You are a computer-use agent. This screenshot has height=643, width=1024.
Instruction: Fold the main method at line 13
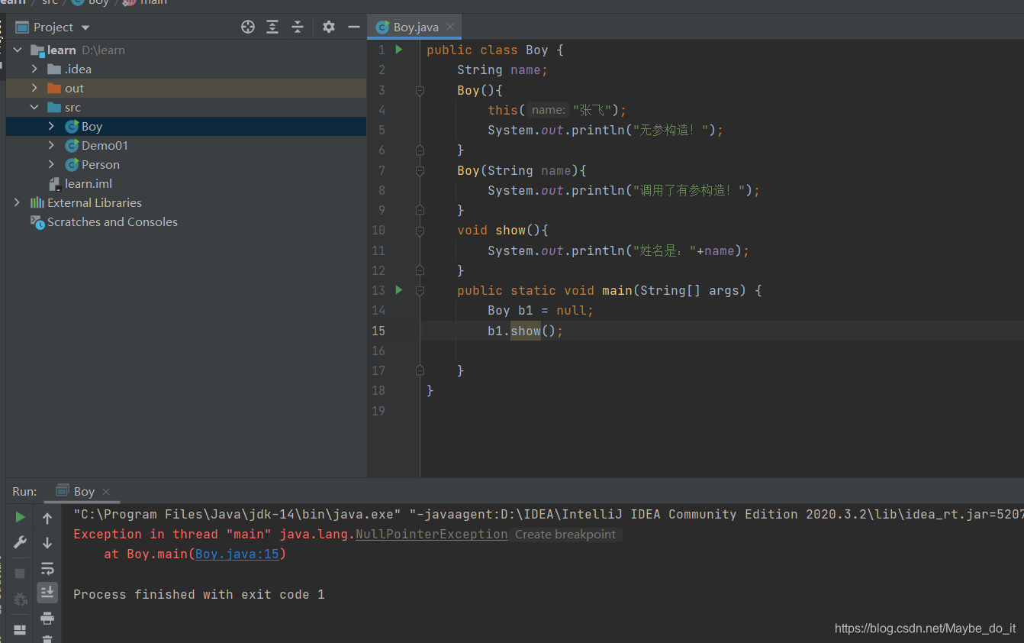pyautogui.click(x=420, y=290)
